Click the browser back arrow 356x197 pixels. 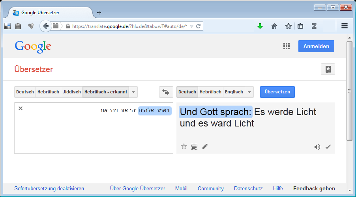pos(46,26)
